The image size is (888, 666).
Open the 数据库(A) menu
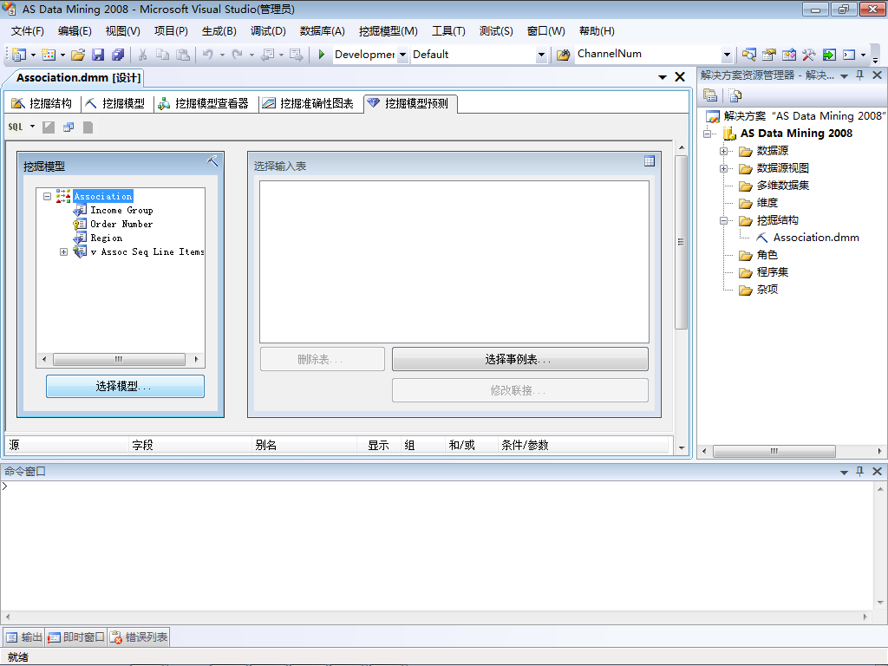[322, 30]
